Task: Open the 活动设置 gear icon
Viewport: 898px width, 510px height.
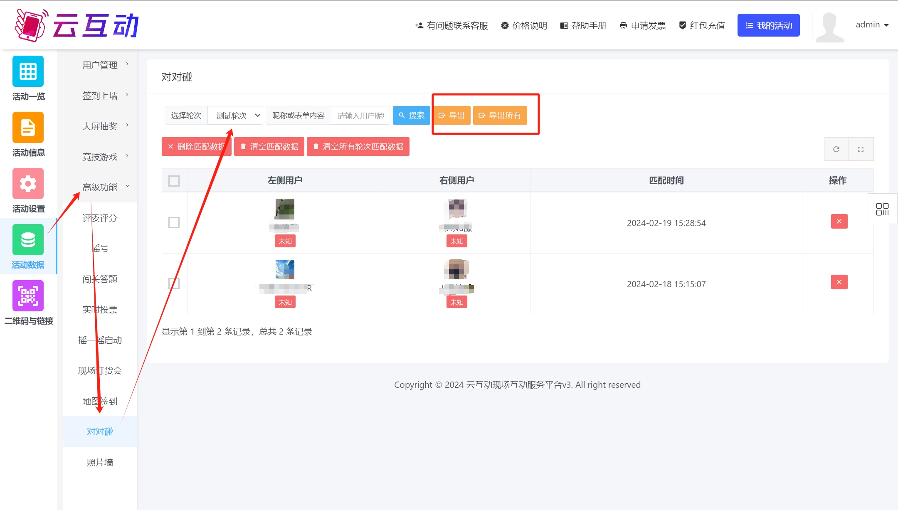Action: click(28, 183)
